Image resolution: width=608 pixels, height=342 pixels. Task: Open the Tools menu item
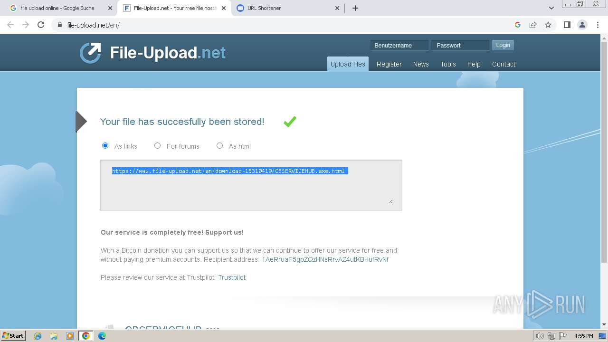pyautogui.click(x=448, y=64)
